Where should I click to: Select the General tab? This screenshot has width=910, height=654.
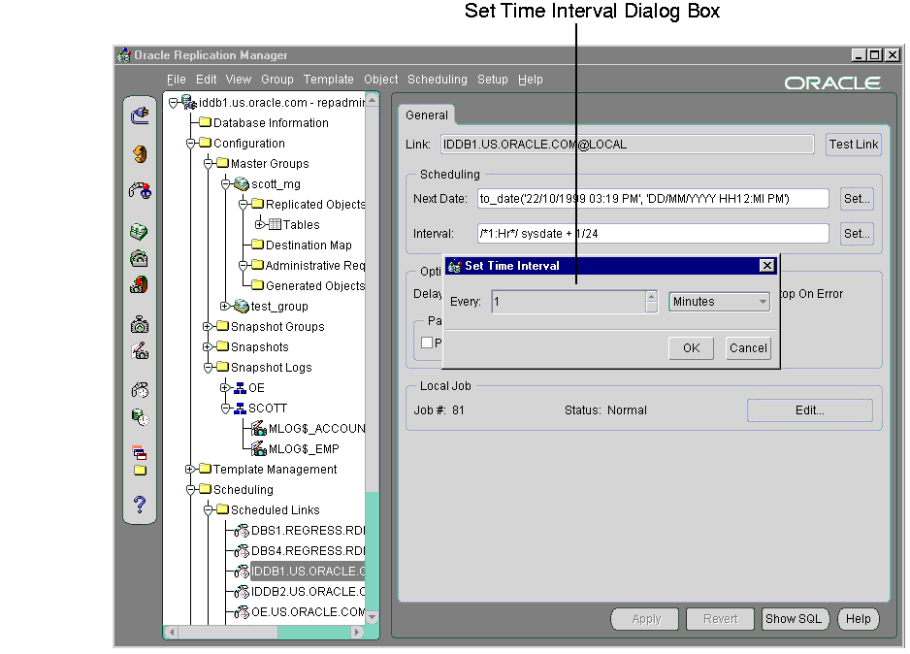coord(427,115)
